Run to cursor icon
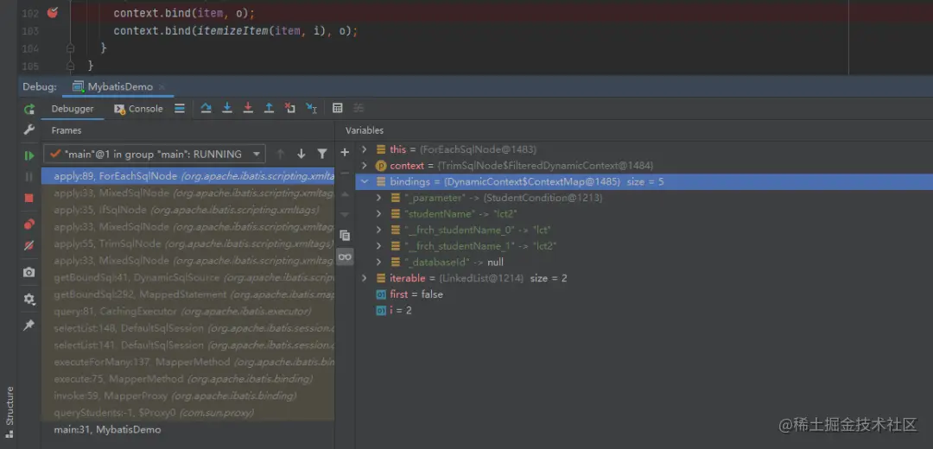 311,108
